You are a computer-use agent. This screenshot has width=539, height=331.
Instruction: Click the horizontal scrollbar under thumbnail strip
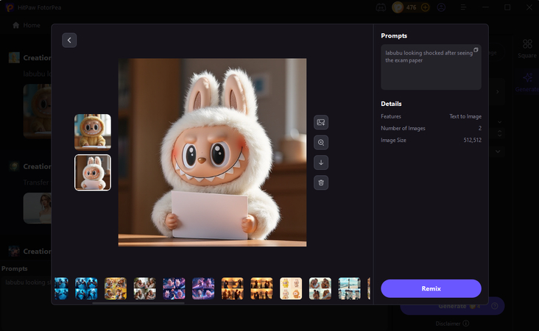coord(140,302)
